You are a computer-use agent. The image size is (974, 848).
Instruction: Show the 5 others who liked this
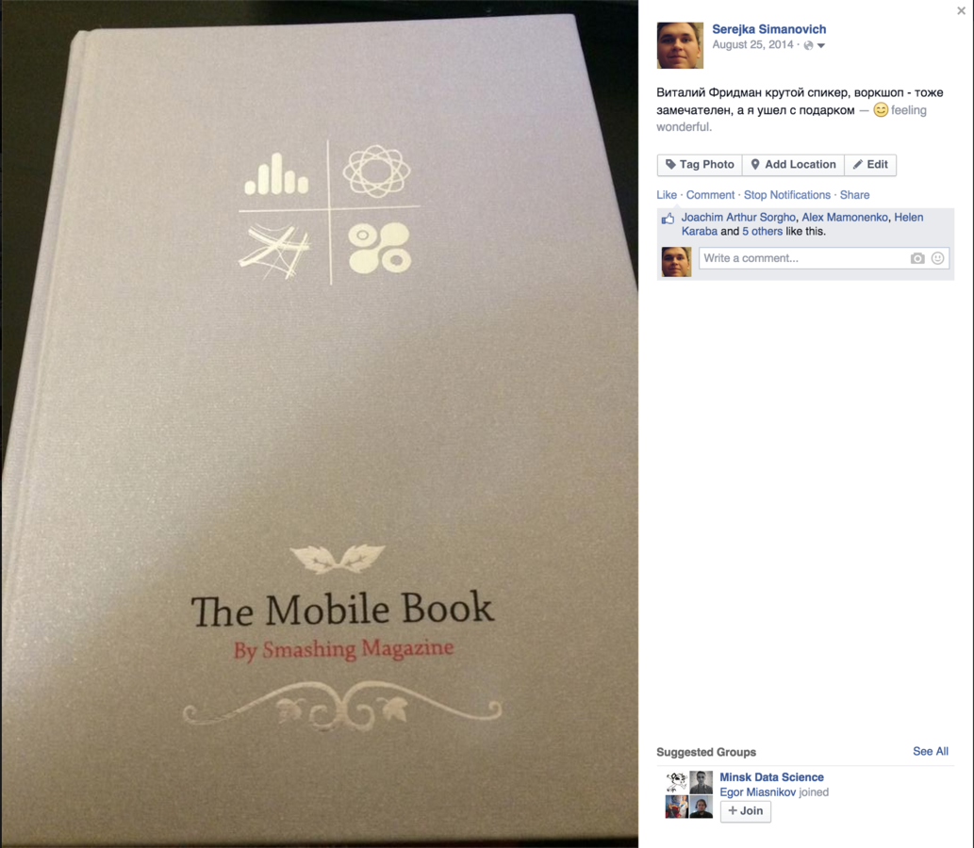[762, 232]
